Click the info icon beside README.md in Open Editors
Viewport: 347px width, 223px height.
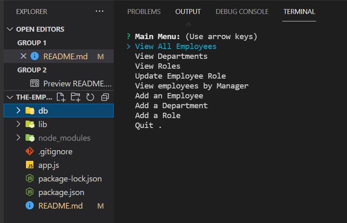(35, 56)
